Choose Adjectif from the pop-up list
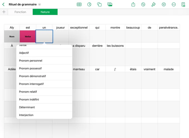 pos(44,53)
